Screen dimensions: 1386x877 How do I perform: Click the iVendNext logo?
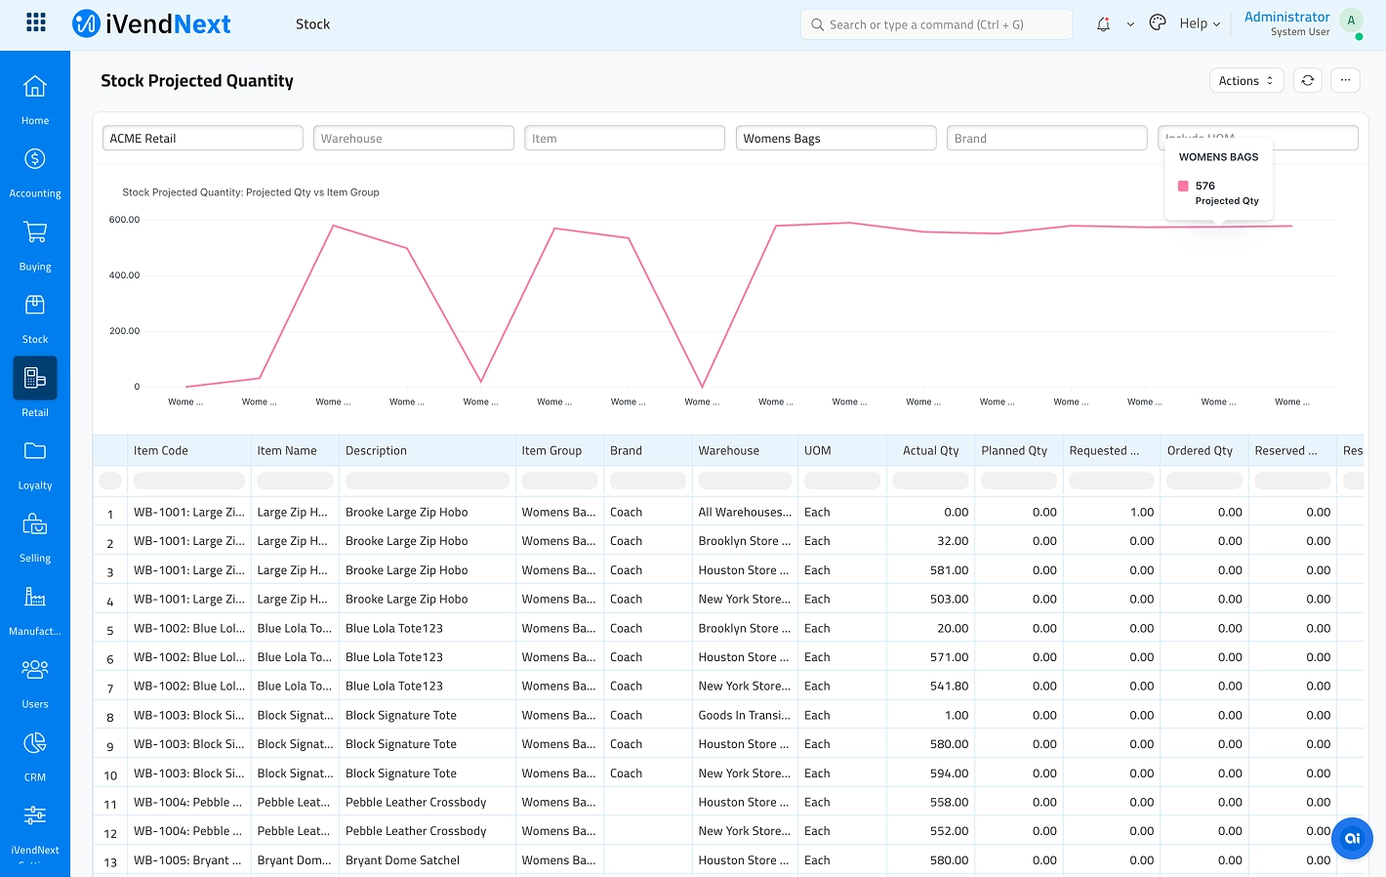[152, 23]
